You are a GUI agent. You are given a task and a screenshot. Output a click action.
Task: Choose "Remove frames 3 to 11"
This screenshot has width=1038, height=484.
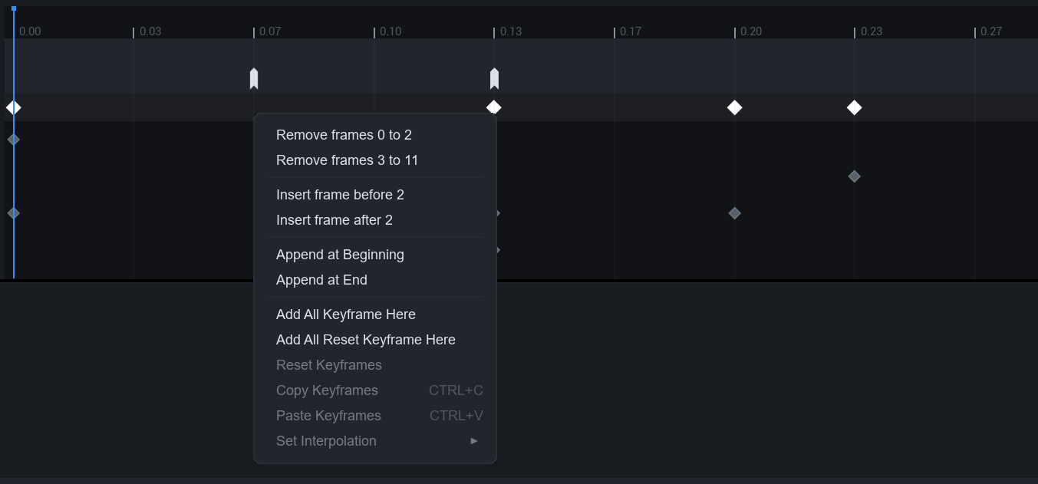347,160
